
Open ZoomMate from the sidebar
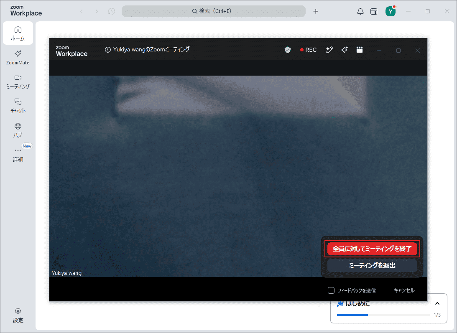(18, 57)
